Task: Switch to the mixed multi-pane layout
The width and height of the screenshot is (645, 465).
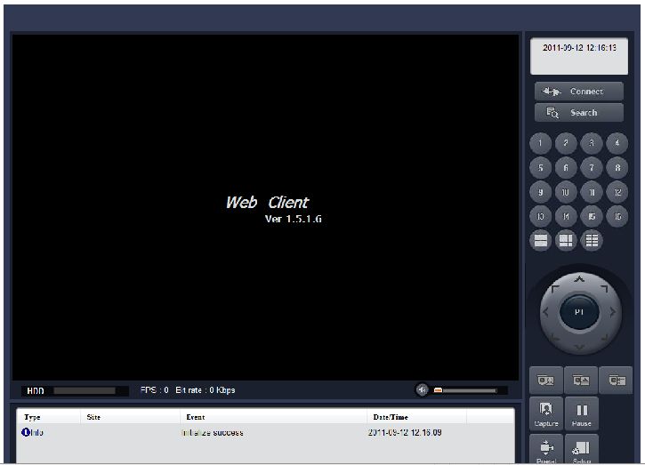Action: click(x=566, y=241)
